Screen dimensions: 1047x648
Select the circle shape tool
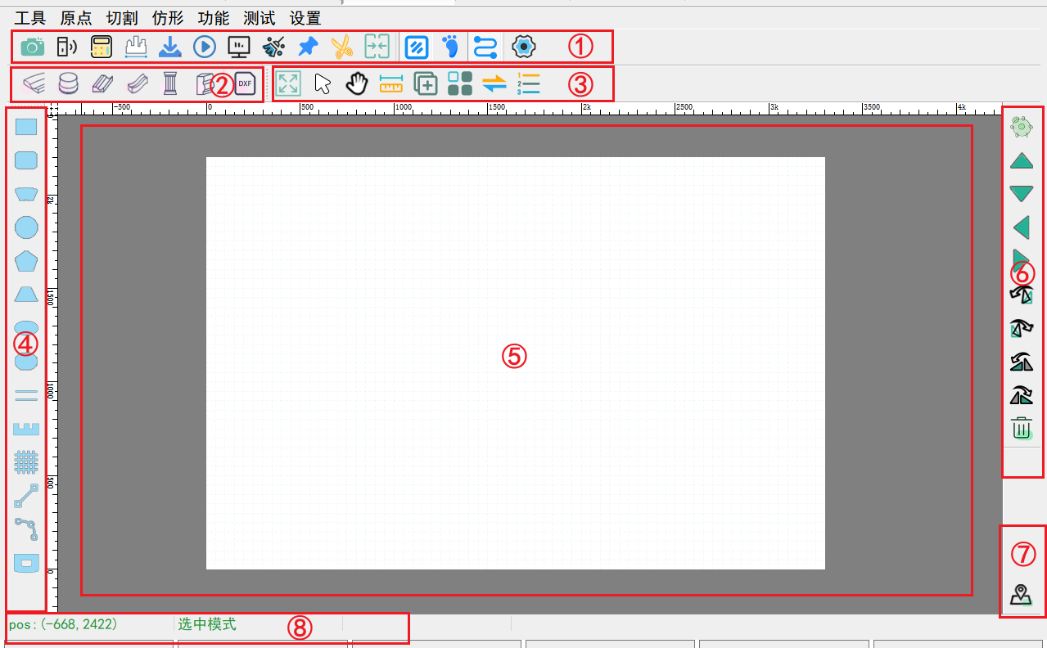click(27, 227)
